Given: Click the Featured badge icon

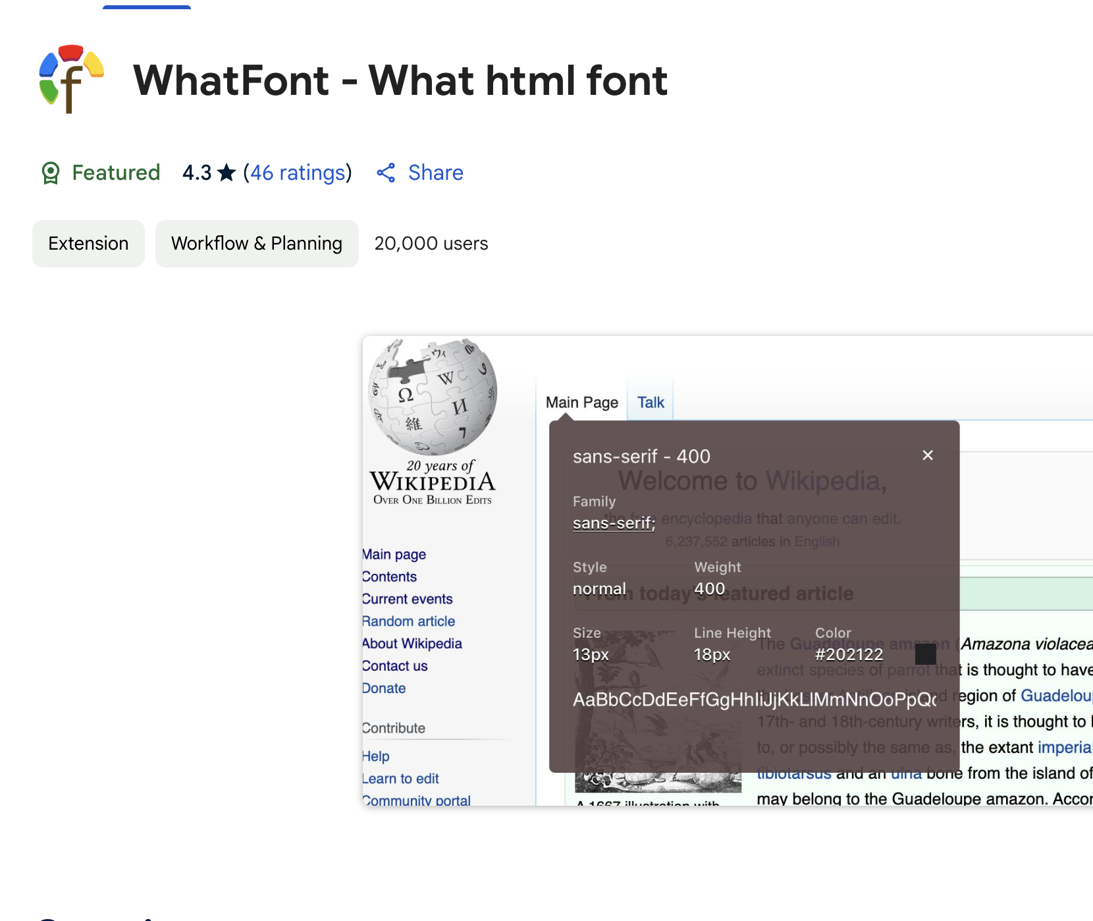Looking at the screenshot, I should tap(51, 173).
